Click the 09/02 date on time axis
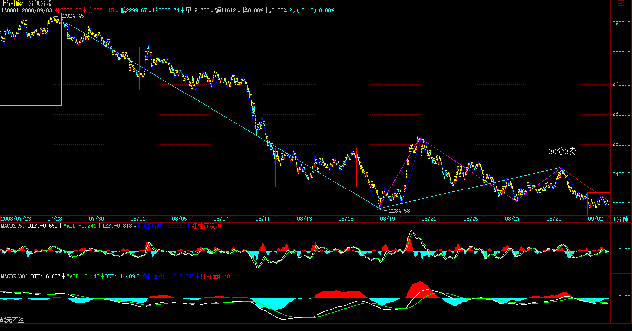The image size is (632, 331). (595, 218)
